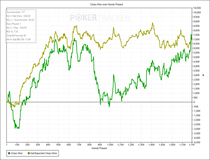Click the 5,000 y-axis tick label

click(196, 57)
